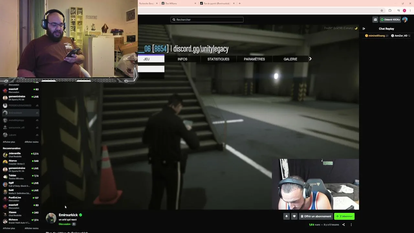
Task: Click the Offrir un abonnement button
Action: [x=316, y=216]
